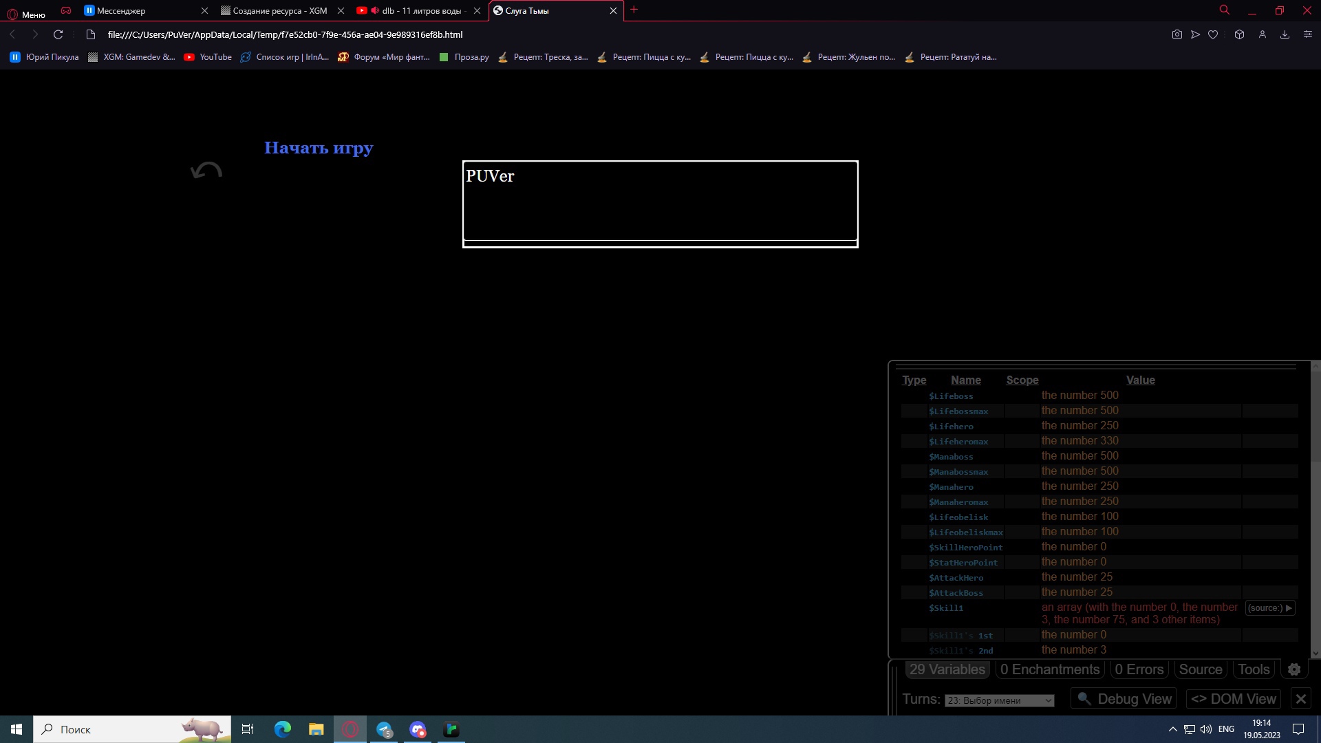Image resolution: width=1321 pixels, height=743 pixels.
Task: Take a snapshot with camera icon
Action: tap(1177, 34)
